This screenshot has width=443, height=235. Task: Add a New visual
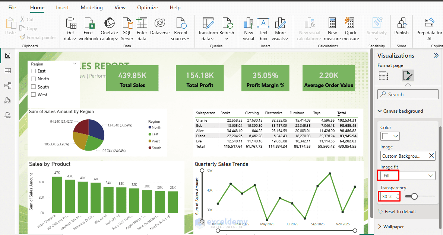[249, 29]
